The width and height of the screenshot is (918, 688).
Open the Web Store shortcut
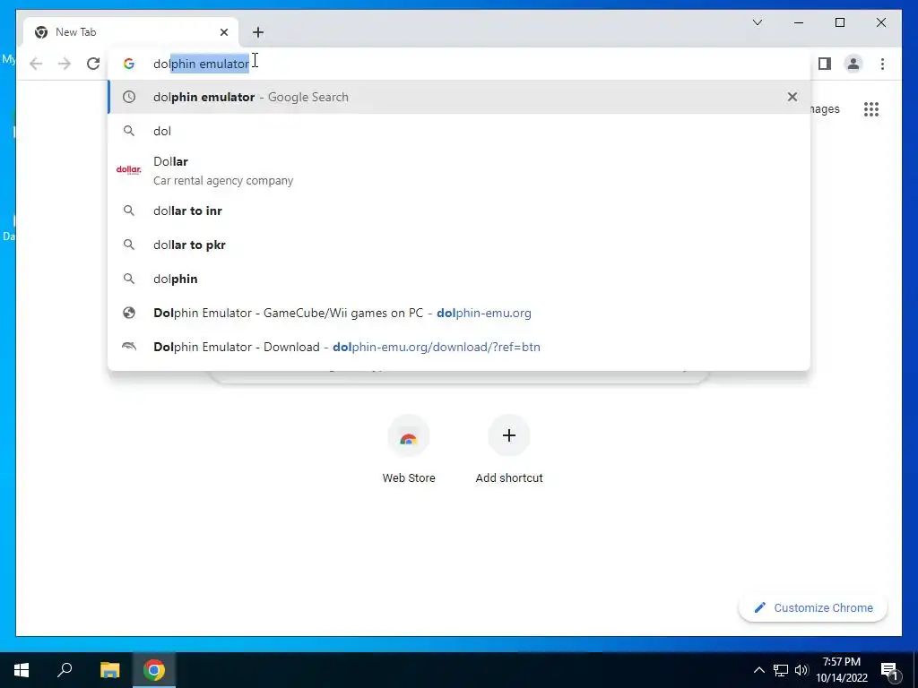coord(409,451)
